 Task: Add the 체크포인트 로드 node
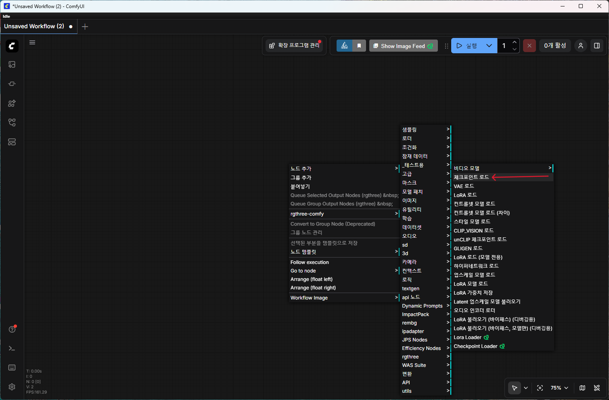click(502, 177)
